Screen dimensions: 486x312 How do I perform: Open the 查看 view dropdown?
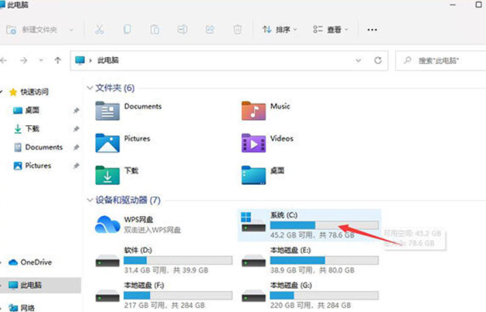pos(330,30)
